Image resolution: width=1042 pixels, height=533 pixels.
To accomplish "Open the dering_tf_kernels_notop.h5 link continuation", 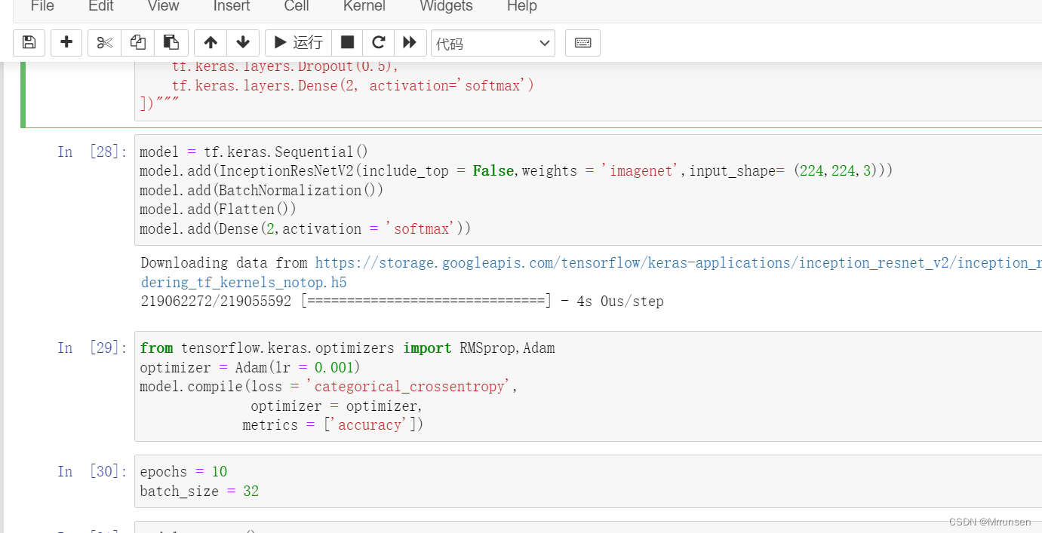I will (x=244, y=282).
